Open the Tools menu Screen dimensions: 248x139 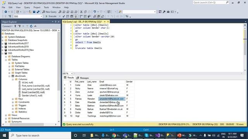click(46, 7)
